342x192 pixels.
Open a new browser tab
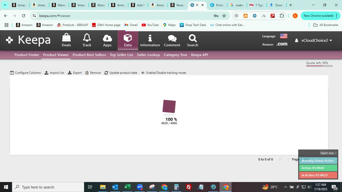[290, 5]
